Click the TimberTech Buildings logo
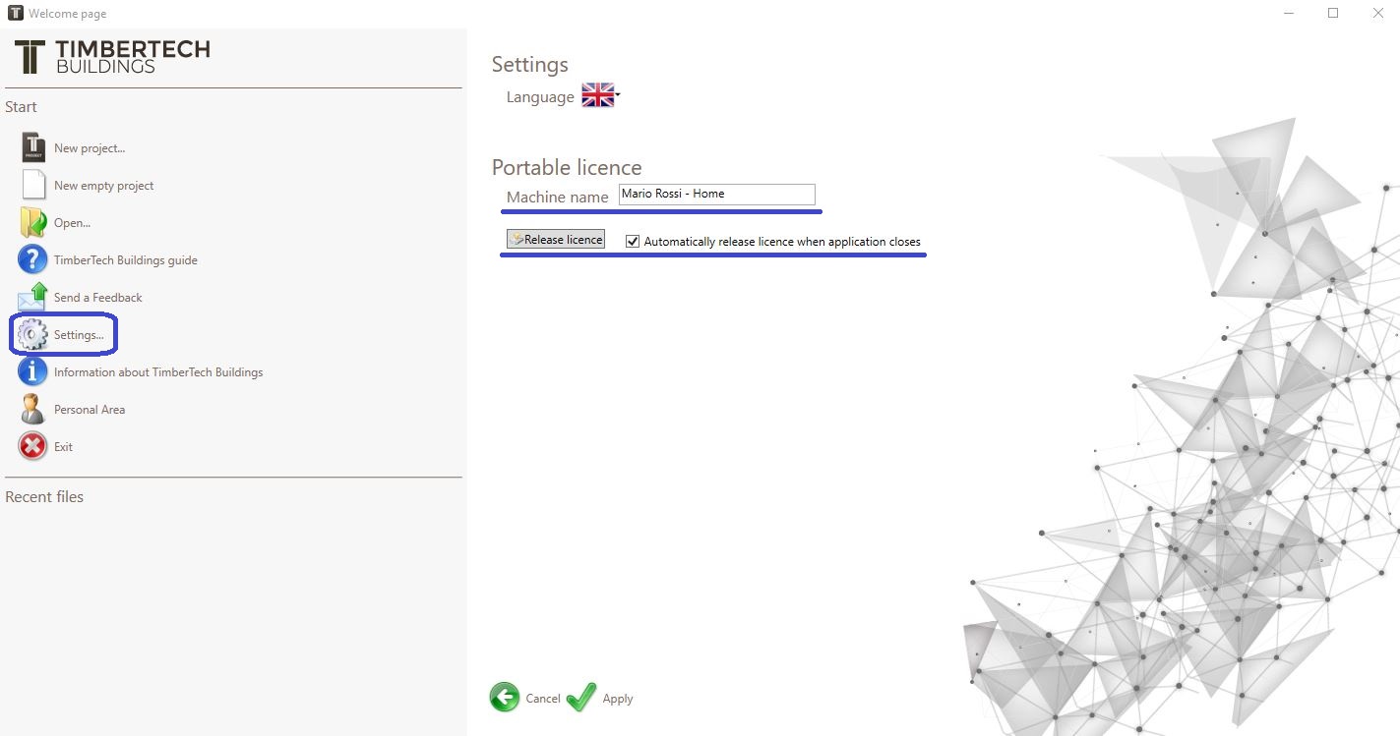This screenshot has width=1400, height=736. (112, 57)
